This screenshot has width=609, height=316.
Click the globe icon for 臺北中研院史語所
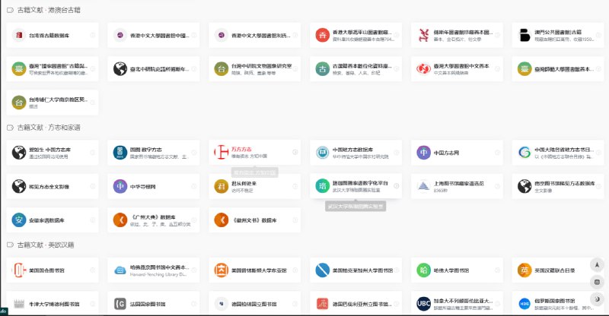[x=120, y=69]
